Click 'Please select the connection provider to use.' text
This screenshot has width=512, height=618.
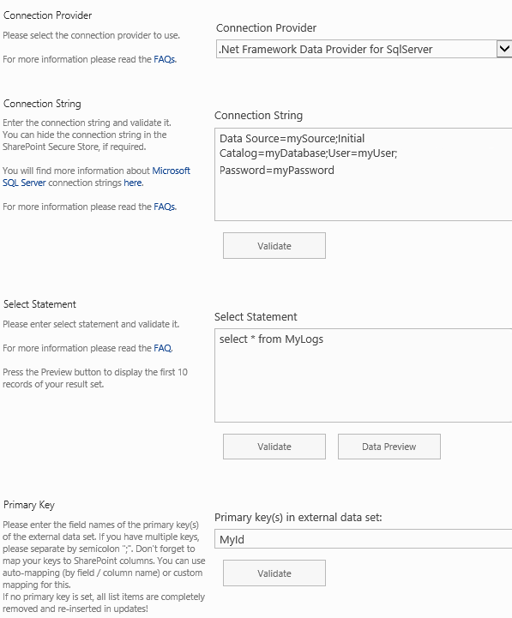point(91,35)
